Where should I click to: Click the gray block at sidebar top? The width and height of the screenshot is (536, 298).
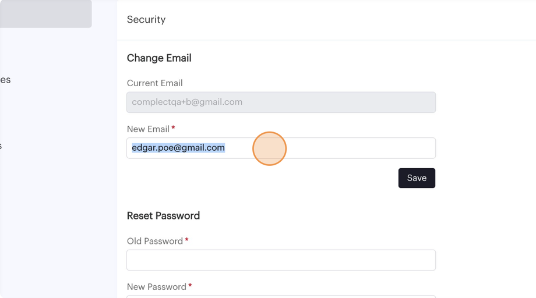click(x=45, y=13)
